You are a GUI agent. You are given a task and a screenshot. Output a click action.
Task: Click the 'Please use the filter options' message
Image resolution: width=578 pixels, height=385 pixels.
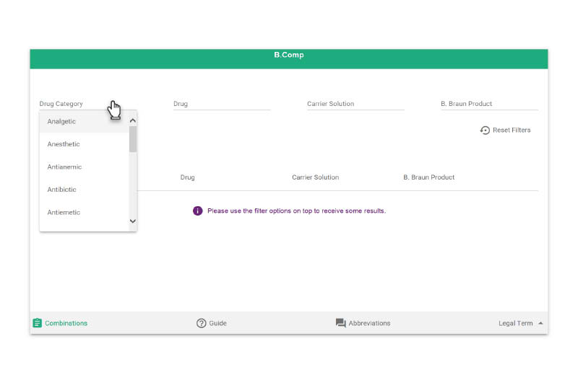point(296,211)
